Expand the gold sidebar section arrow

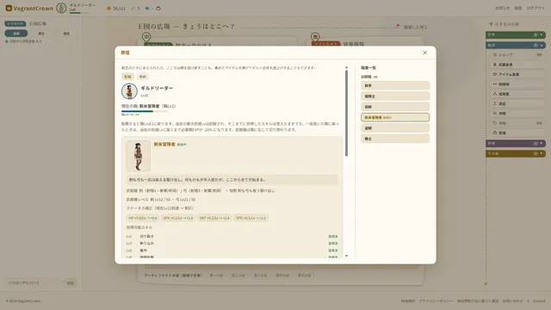(x=542, y=153)
